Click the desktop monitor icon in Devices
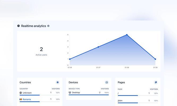Image resolution: width=177 pixels, height=106 pixels. tap(70, 92)
